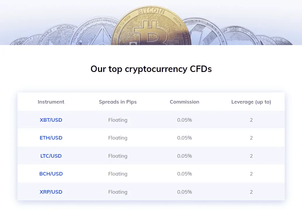Select the Floating spread cell for XBT/USD
This screenshot has width=302, height=215.
tap(118, 120)
